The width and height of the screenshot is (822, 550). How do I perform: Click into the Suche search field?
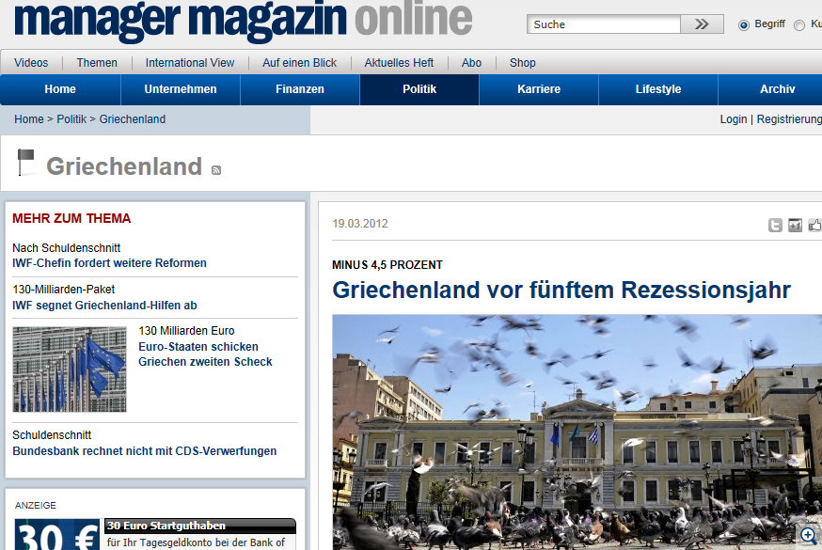pos(603,24)
